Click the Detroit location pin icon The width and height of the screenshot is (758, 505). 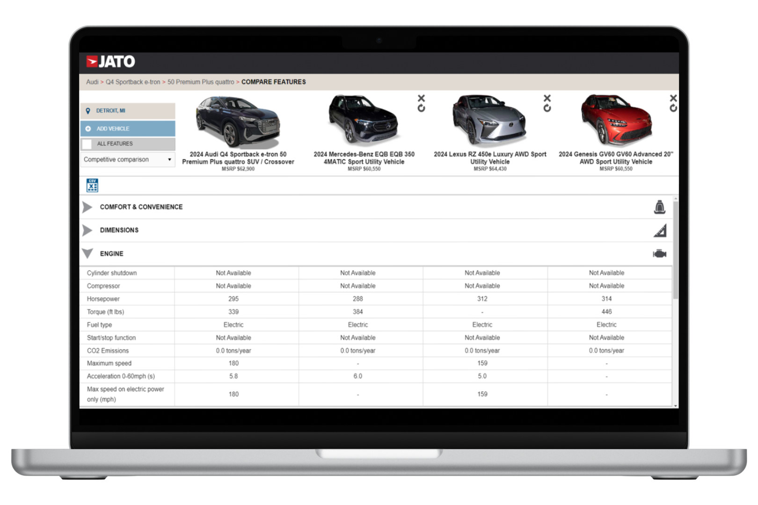click(x=88, y=111)
